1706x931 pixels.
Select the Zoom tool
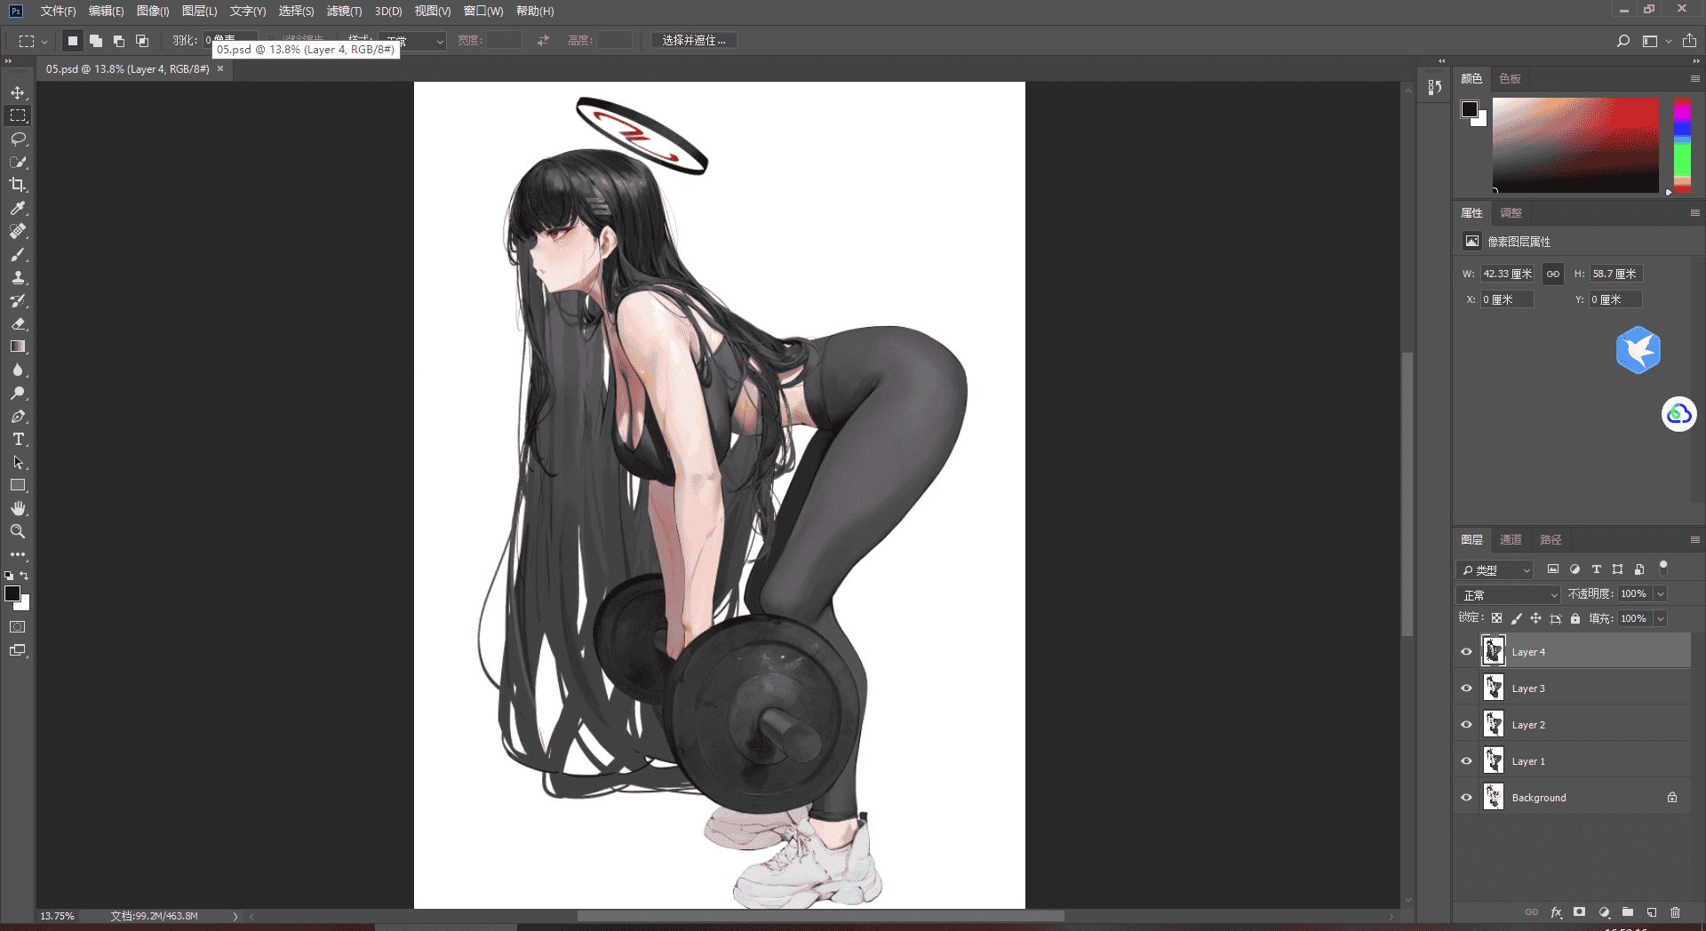18,531
